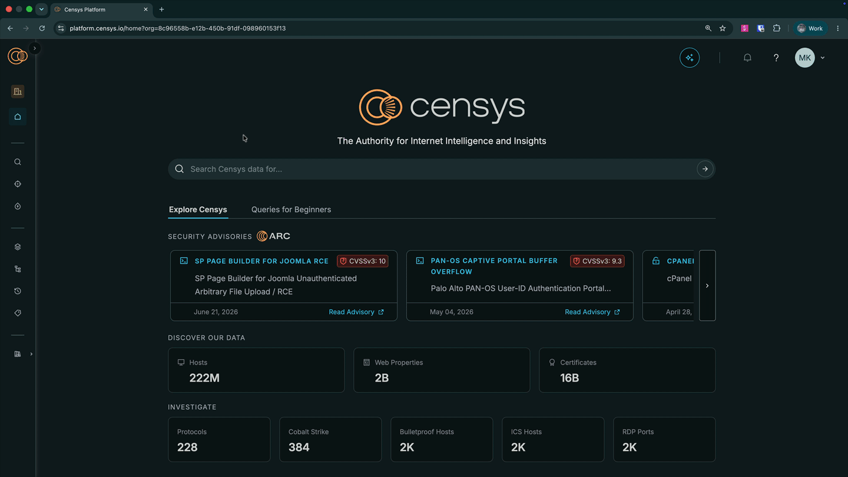This screenshot has height=477, width=848.
Task: Click the terminal icon on Joomla card
Action: (x=184, y=261)
